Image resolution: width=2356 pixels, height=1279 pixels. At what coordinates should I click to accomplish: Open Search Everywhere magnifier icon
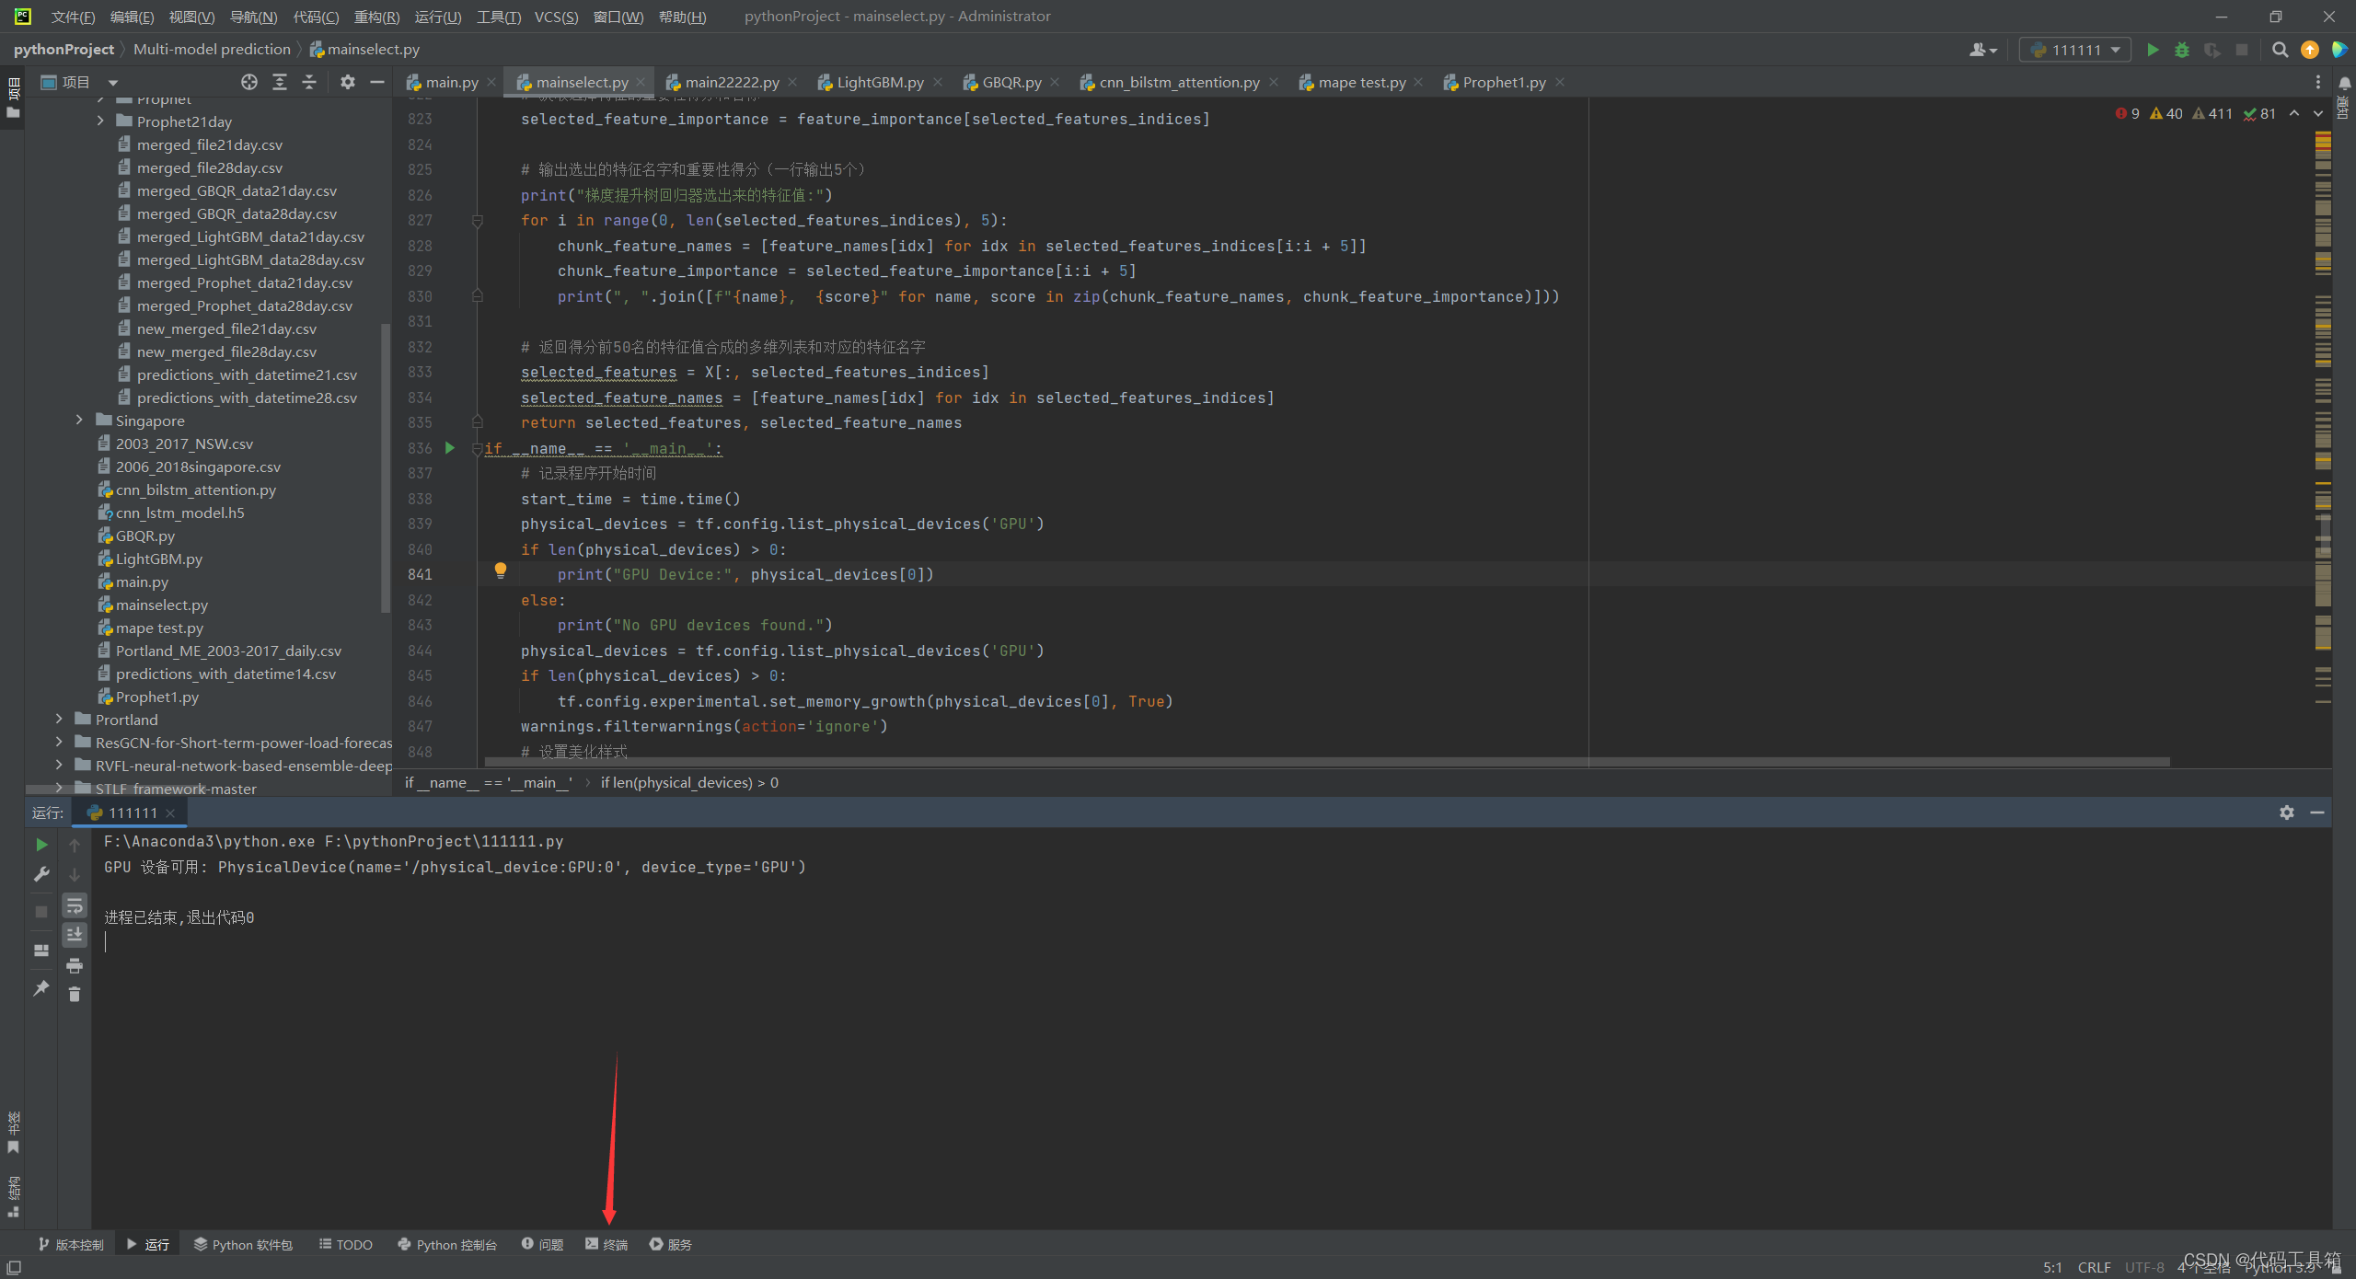coord(2280,50)
